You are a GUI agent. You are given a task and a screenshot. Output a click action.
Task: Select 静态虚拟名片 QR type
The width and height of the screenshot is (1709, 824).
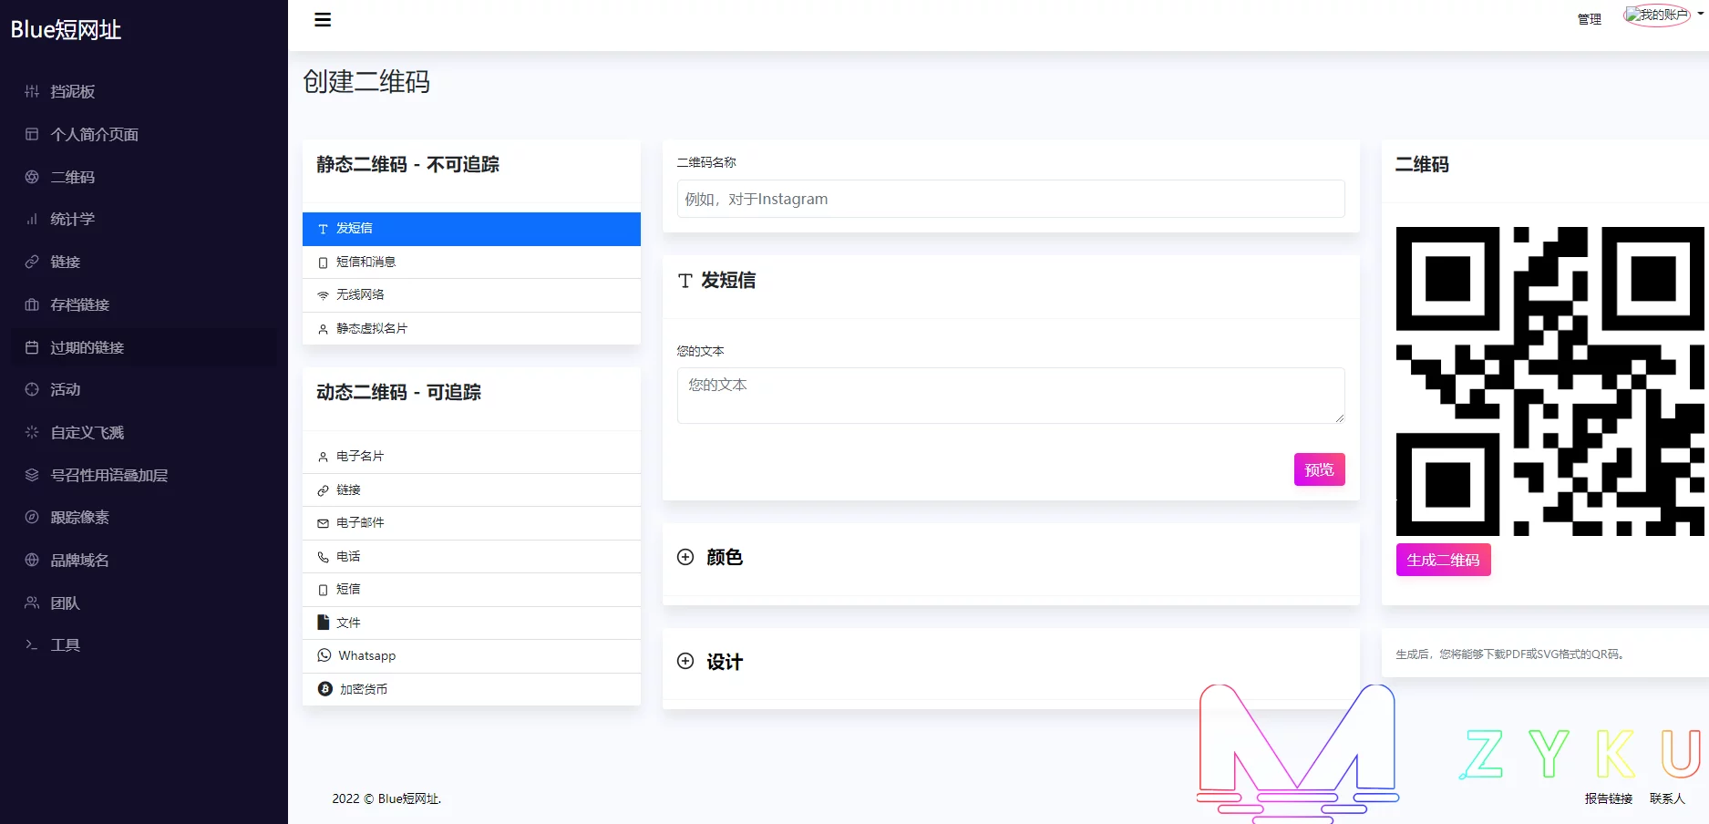(371, 328)
